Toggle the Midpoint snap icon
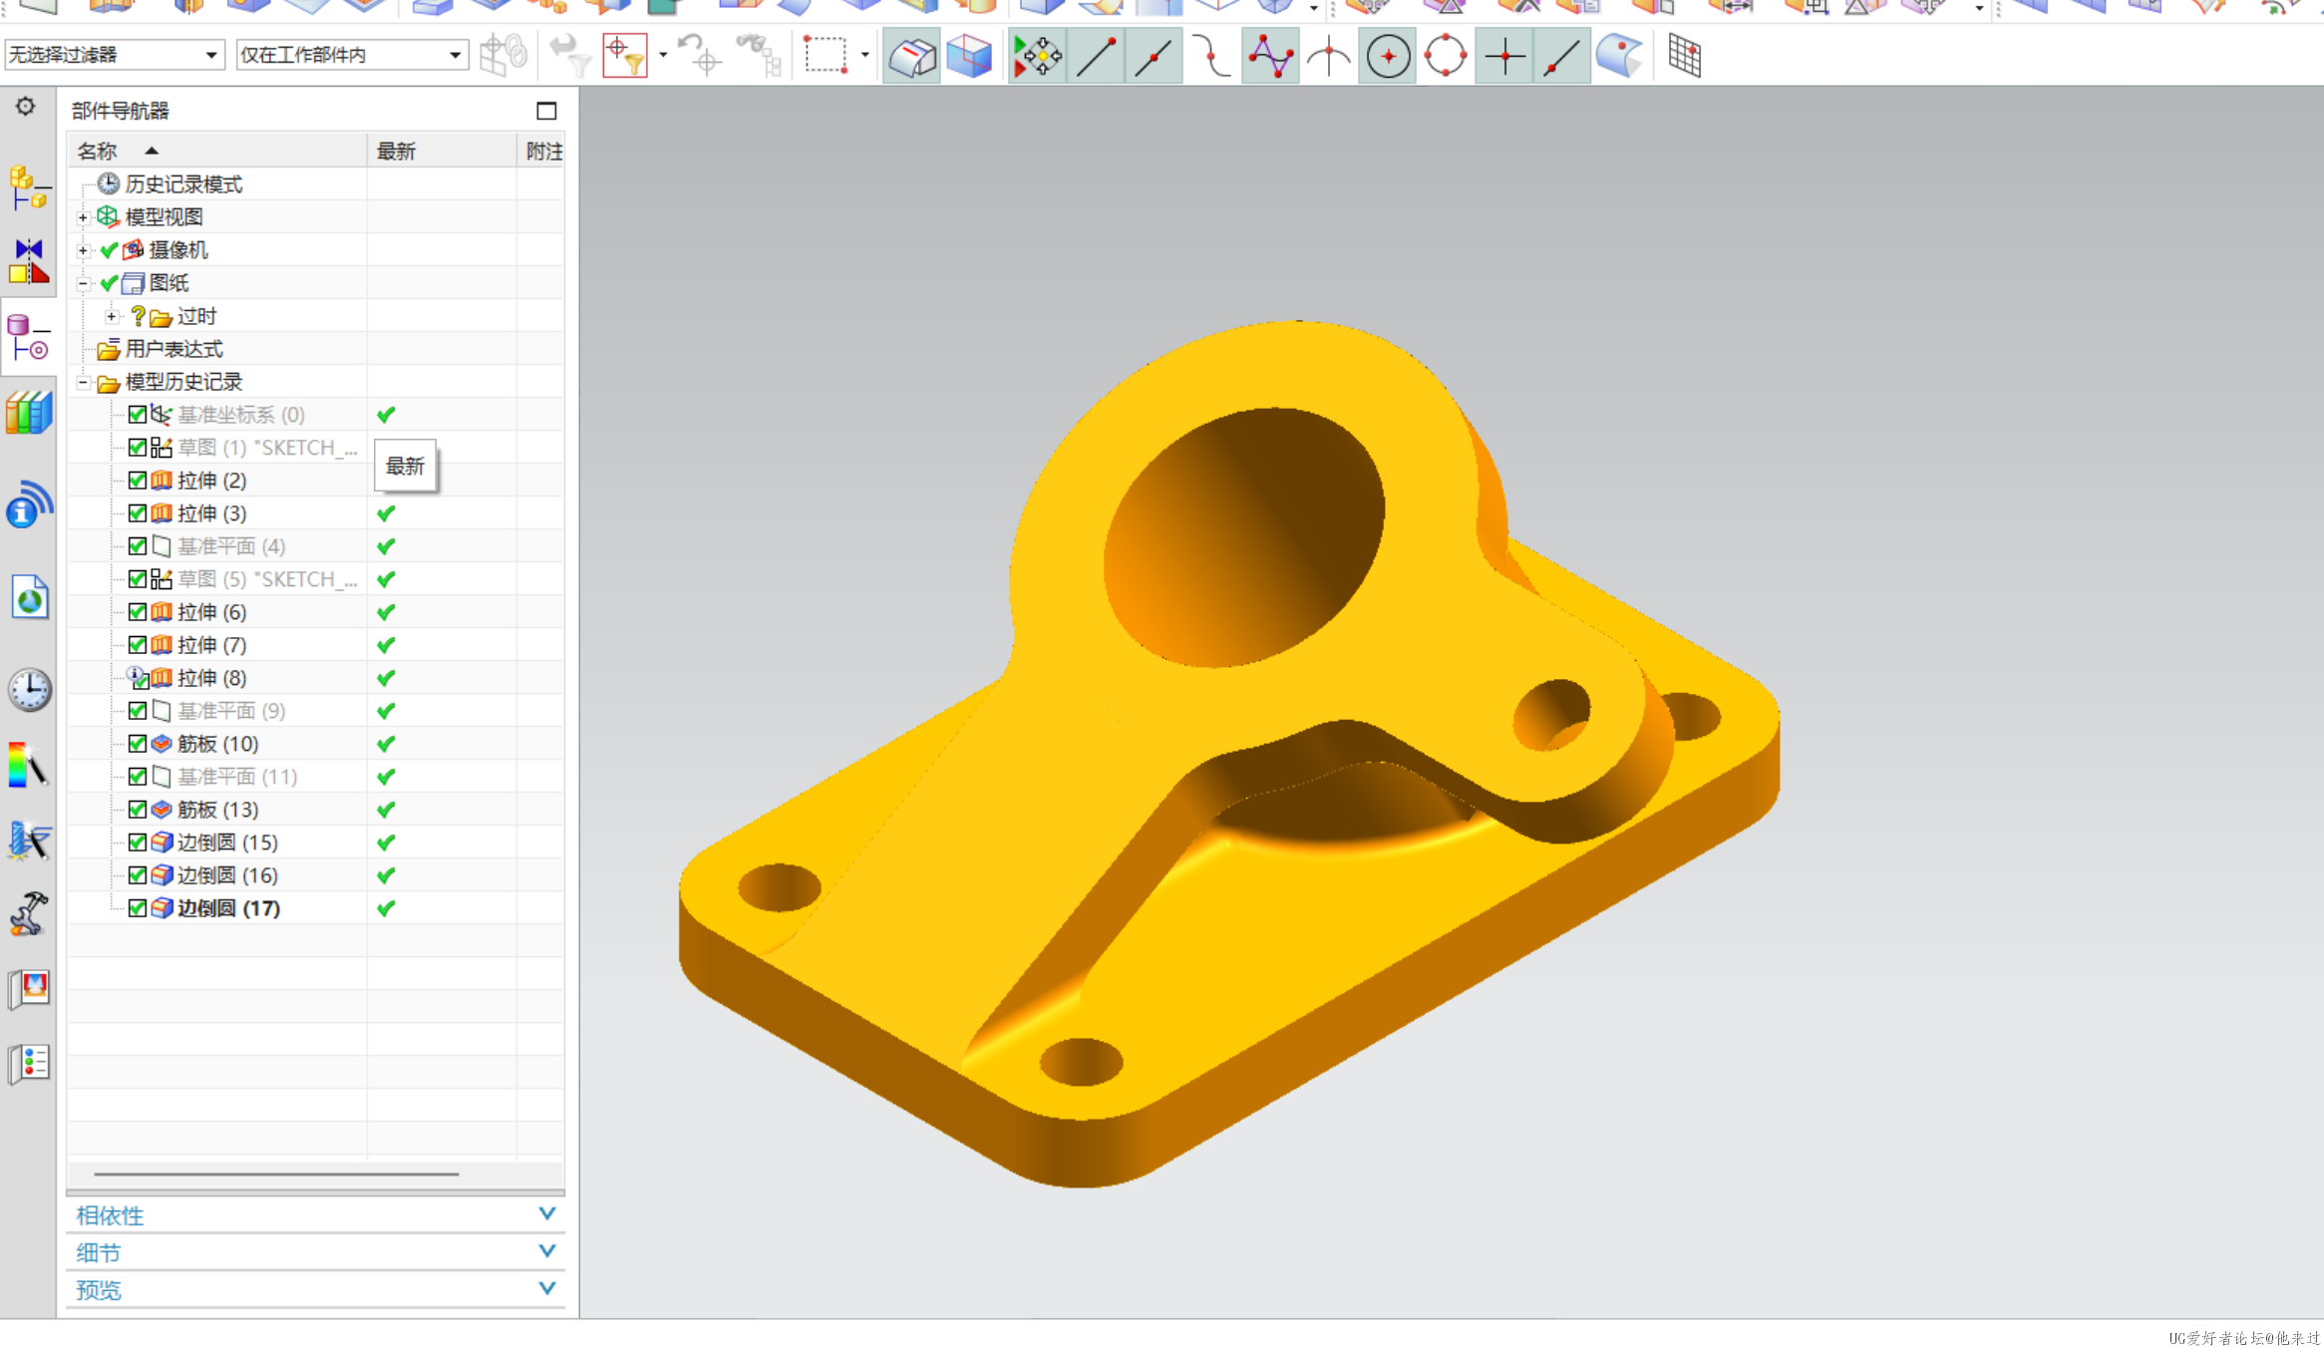The width and height of the screenshot is (2324, 1350). 1154,56
